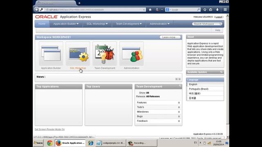This screenshot has width=262, height=147.
Task: Click the All Releases filter
Action: click(153, 96)
